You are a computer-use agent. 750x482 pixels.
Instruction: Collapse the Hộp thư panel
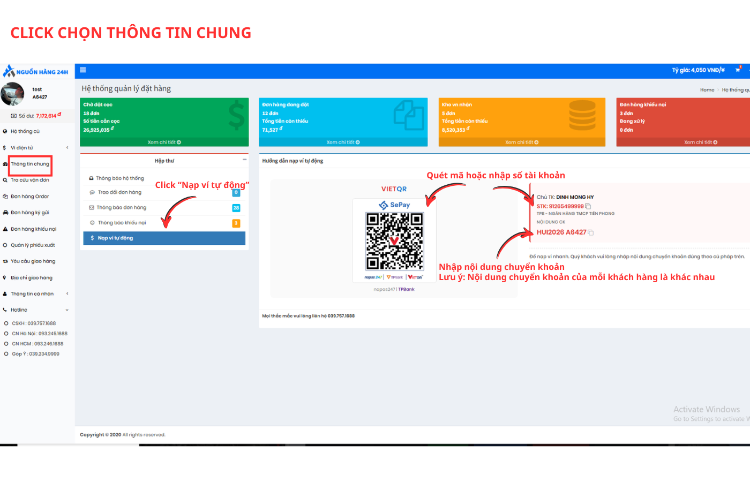click(244, 160)
